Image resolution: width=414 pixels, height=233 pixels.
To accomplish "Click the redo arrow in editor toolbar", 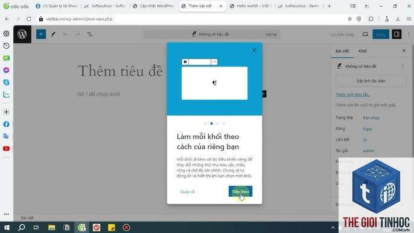I will tap(78, 34).
